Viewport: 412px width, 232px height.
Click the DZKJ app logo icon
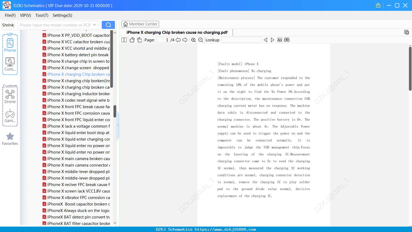(6, 5)
